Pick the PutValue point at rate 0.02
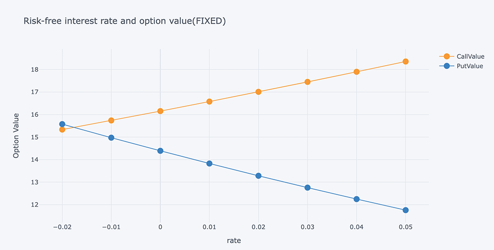The width and height of the screenshot is (494, 250). click(259, 176)
